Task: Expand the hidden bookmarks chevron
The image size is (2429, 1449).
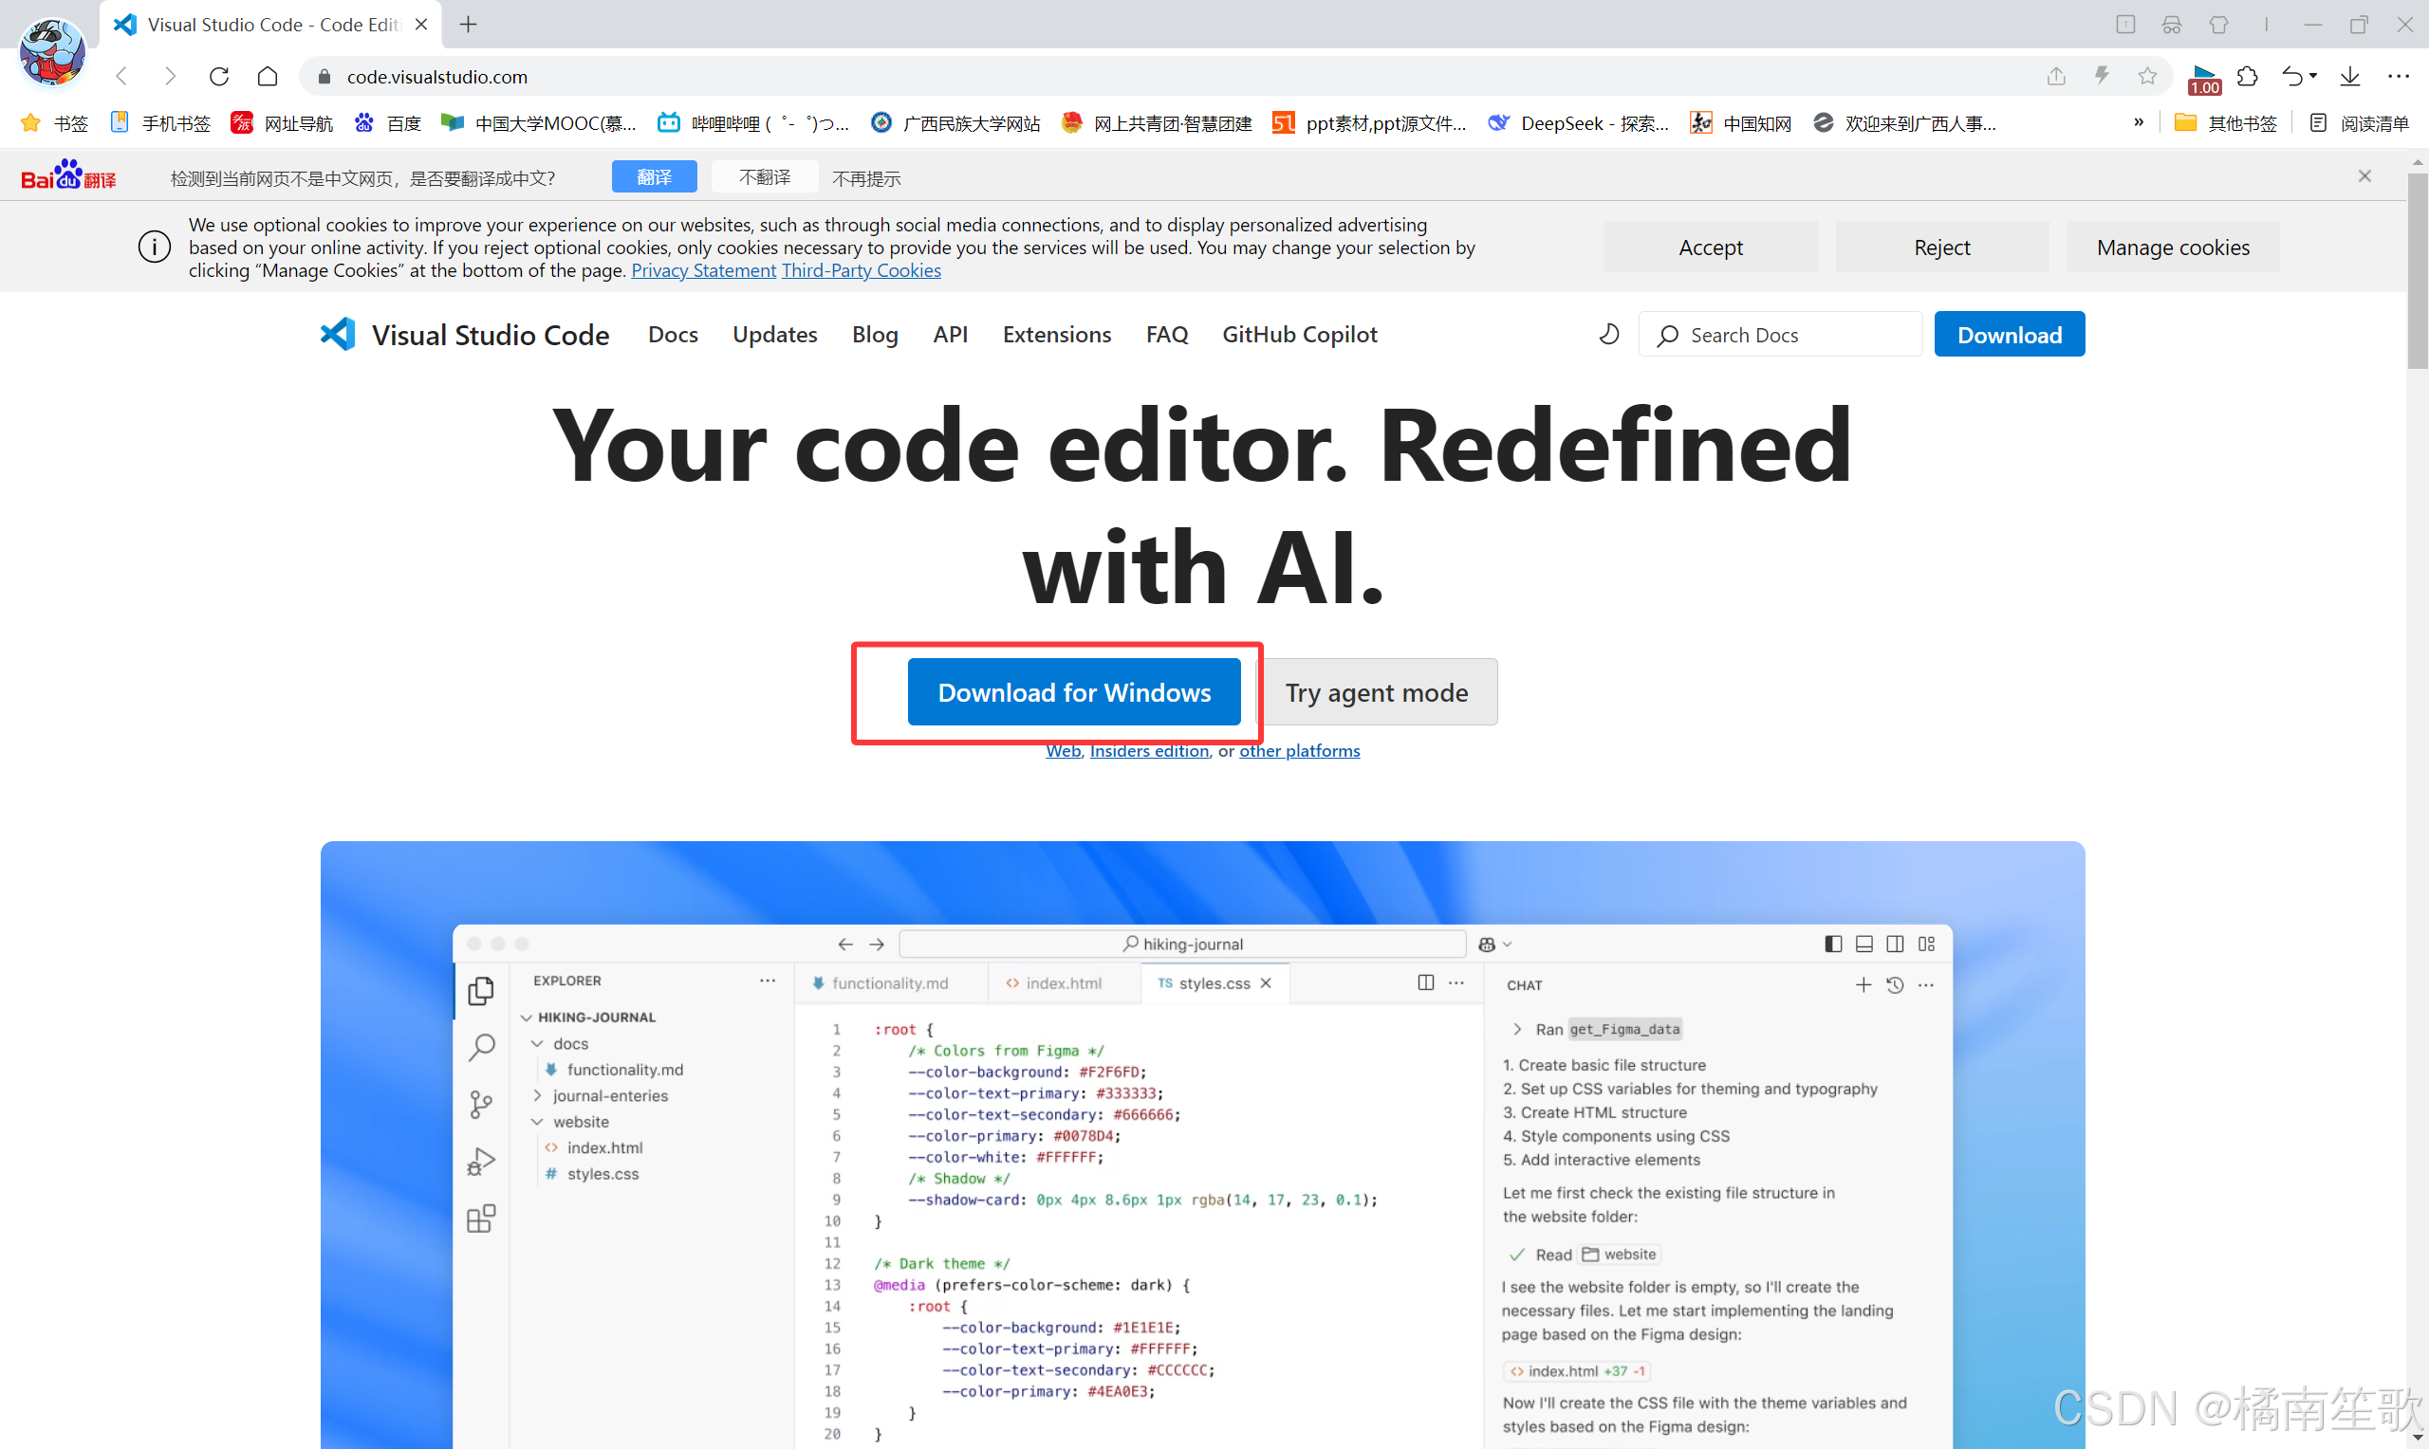Action: tap(2139, 123)
